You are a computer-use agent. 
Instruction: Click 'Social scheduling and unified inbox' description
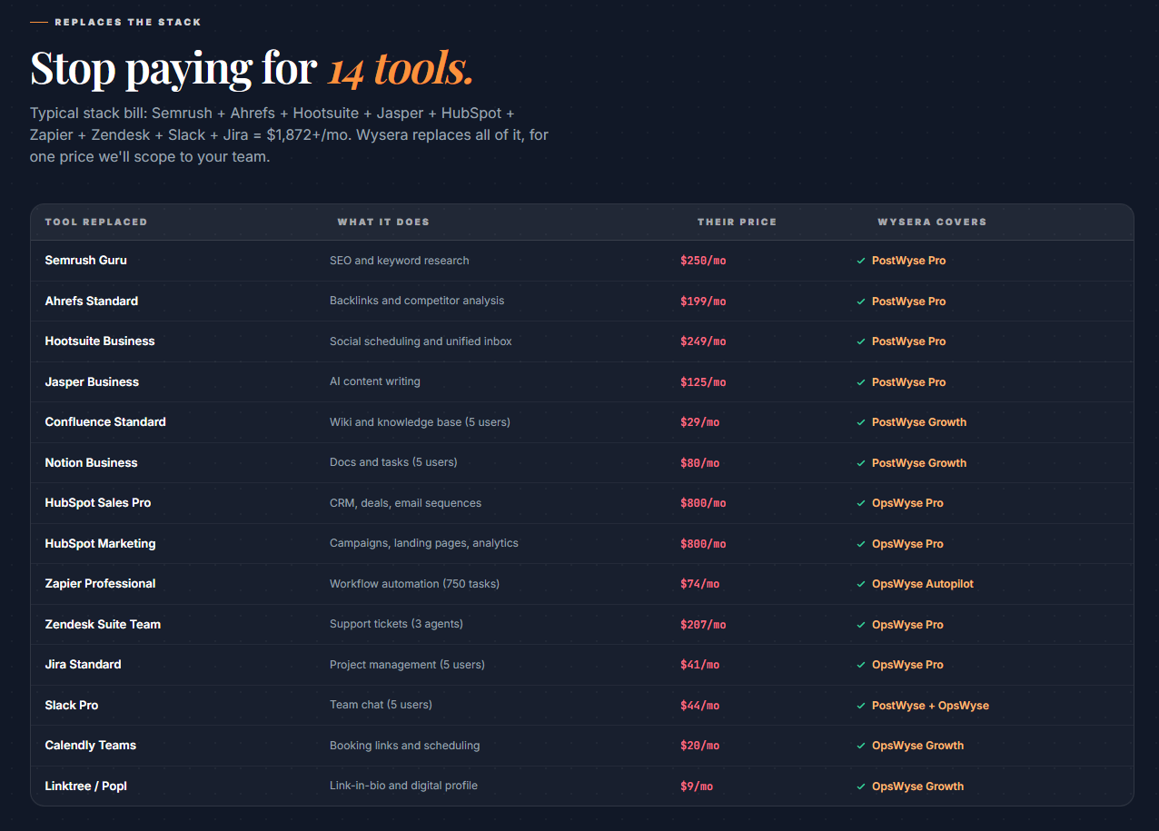[421, 341]
